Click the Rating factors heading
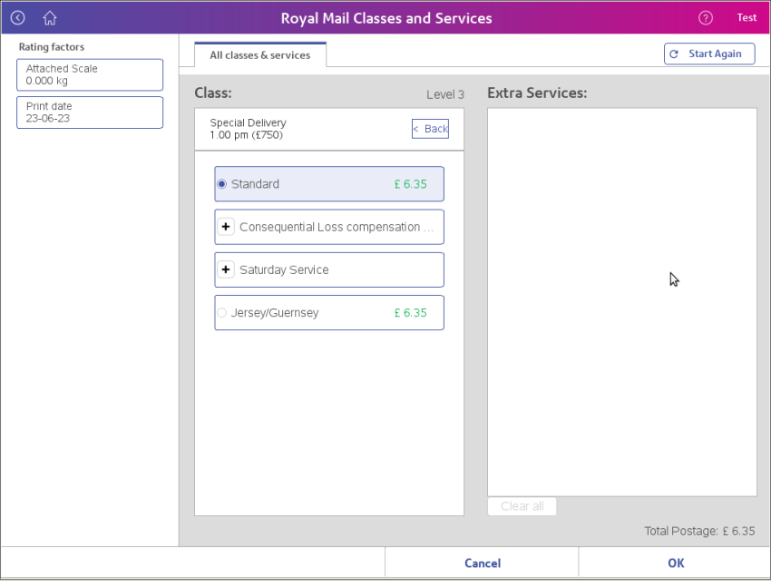Image resolution: width=771 pixels, height=587 pixels. [52, 46]
